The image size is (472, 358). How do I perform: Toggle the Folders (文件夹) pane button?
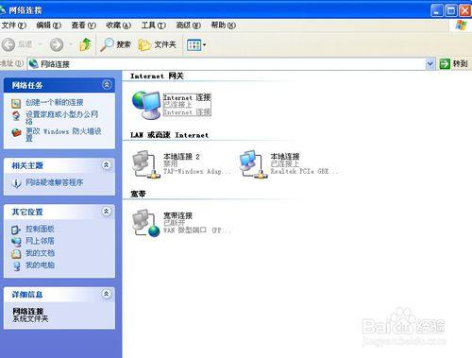coord(157,44)
